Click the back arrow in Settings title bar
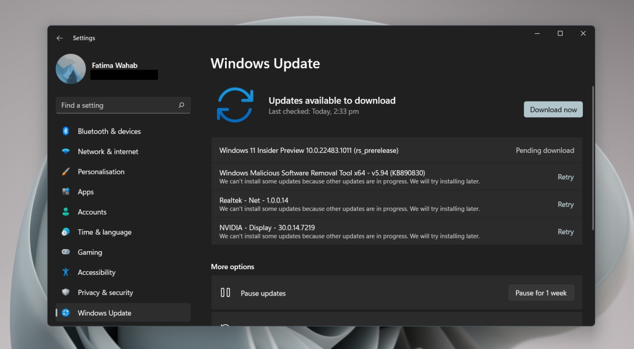 pyautogui.click(x=60, y=38)
